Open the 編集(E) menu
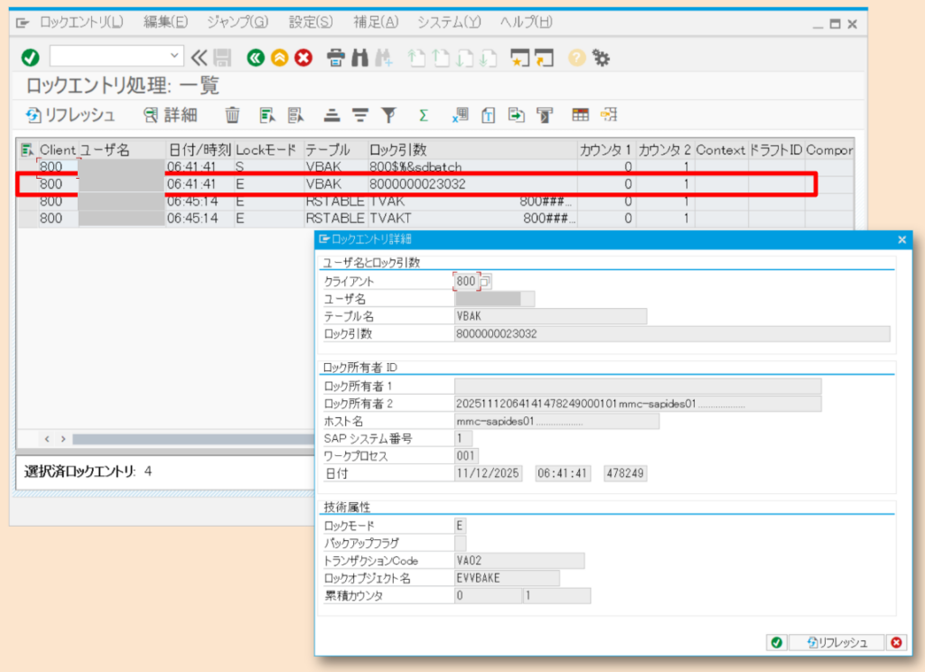The height and width of the screenshot is (672, 925). (x=166, y=23)
